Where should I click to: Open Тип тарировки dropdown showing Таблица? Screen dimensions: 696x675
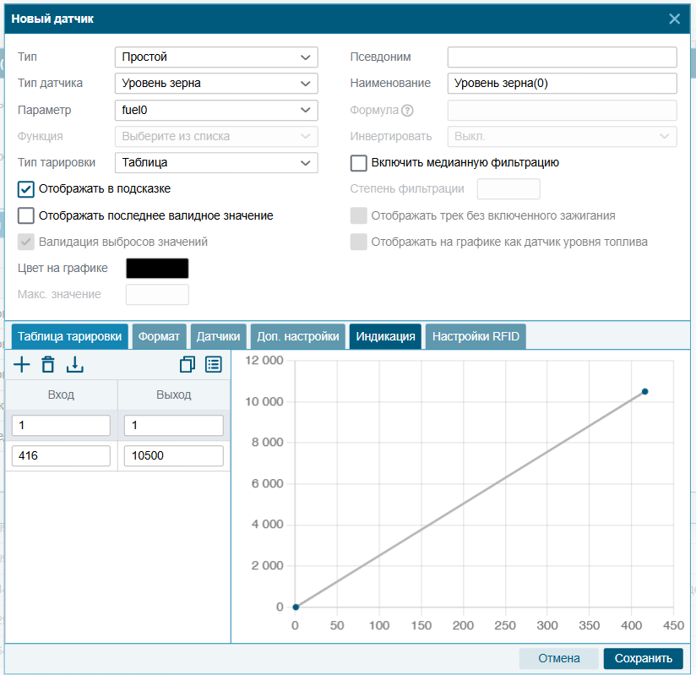pyautogui.click(x=216, y=163)
